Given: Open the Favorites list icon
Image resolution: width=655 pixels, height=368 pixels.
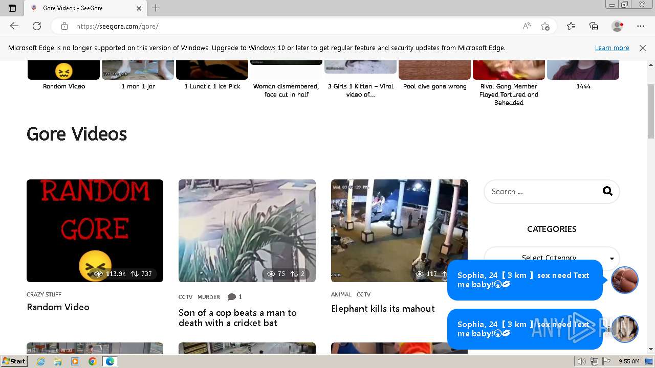Looking at the screenshot, I should 571,26.
